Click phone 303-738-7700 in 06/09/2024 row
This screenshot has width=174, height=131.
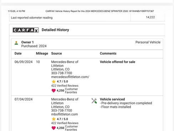tap(62, 73)
